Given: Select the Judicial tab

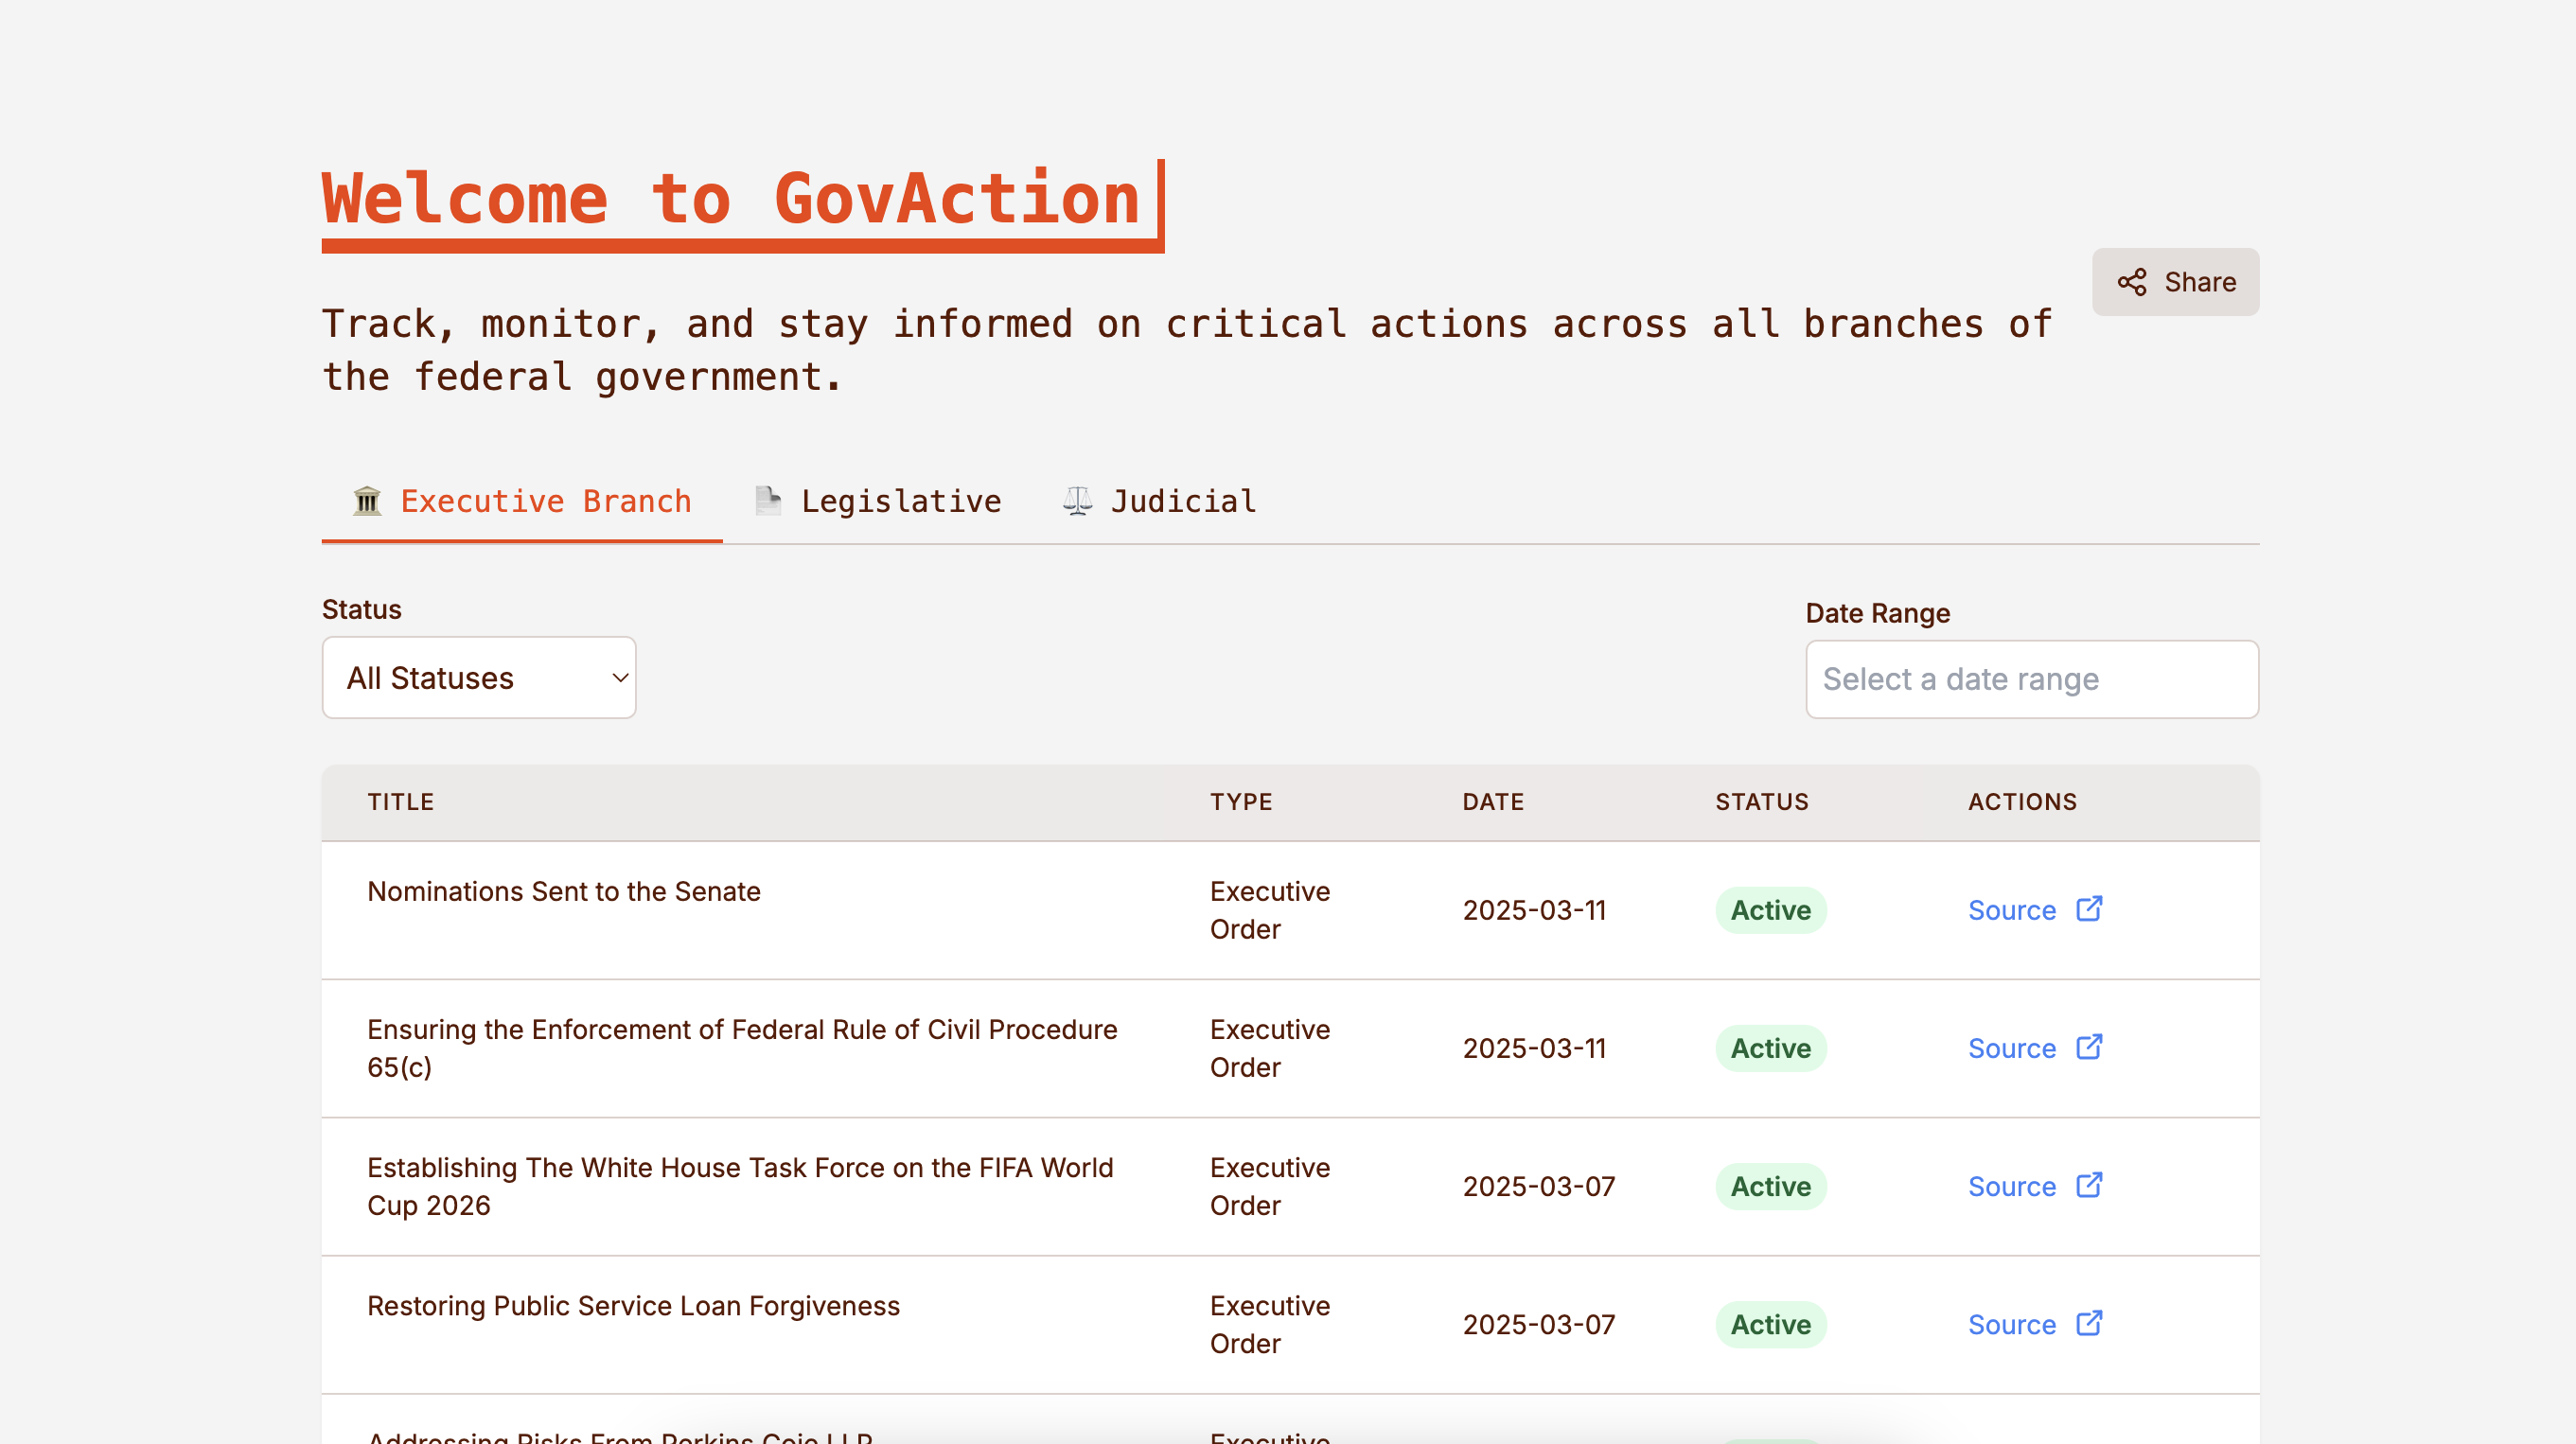Looking at the screenshot, I should (1159, 501).
